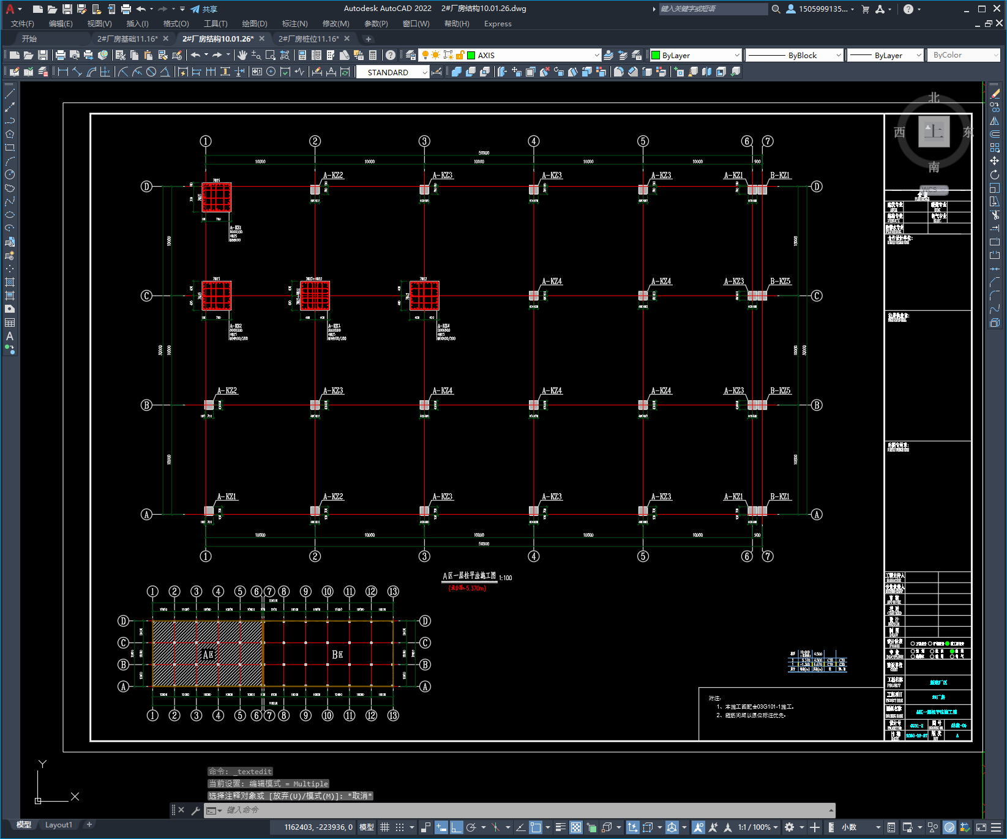This screenshot has height=839, width=1007.
Task: Select the Mirror tool in the modify toolbar
Action: click(995, 121)
